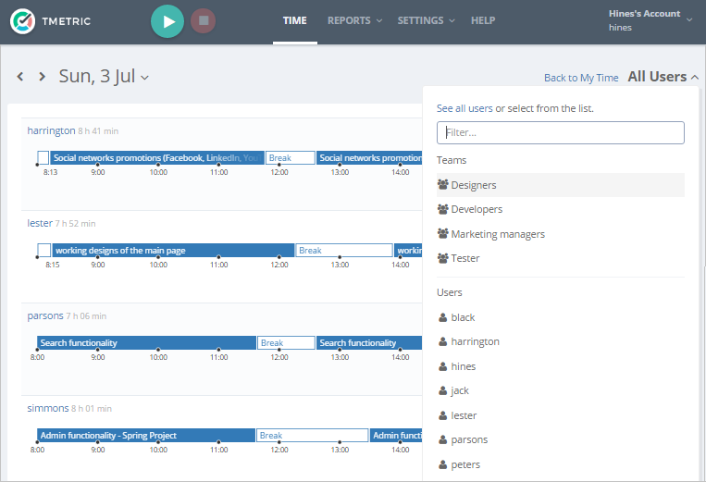Select harrington's afternoon Social networks promotion entry
Viewport: 706px width, 482px height.
[369, 158]
